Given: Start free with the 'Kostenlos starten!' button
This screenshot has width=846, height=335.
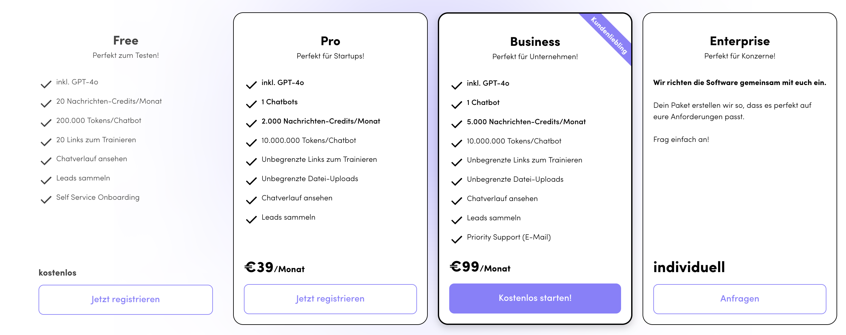Looking at the screenshot, I should (535, 298).
